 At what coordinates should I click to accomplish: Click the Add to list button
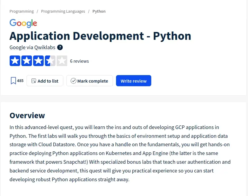coord(45,81)
